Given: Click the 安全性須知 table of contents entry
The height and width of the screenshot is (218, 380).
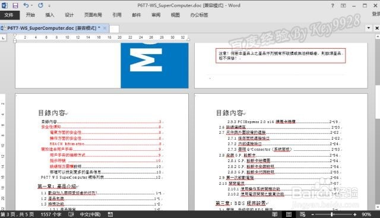Looking at the screenshot, I should (x=102, y=127).
